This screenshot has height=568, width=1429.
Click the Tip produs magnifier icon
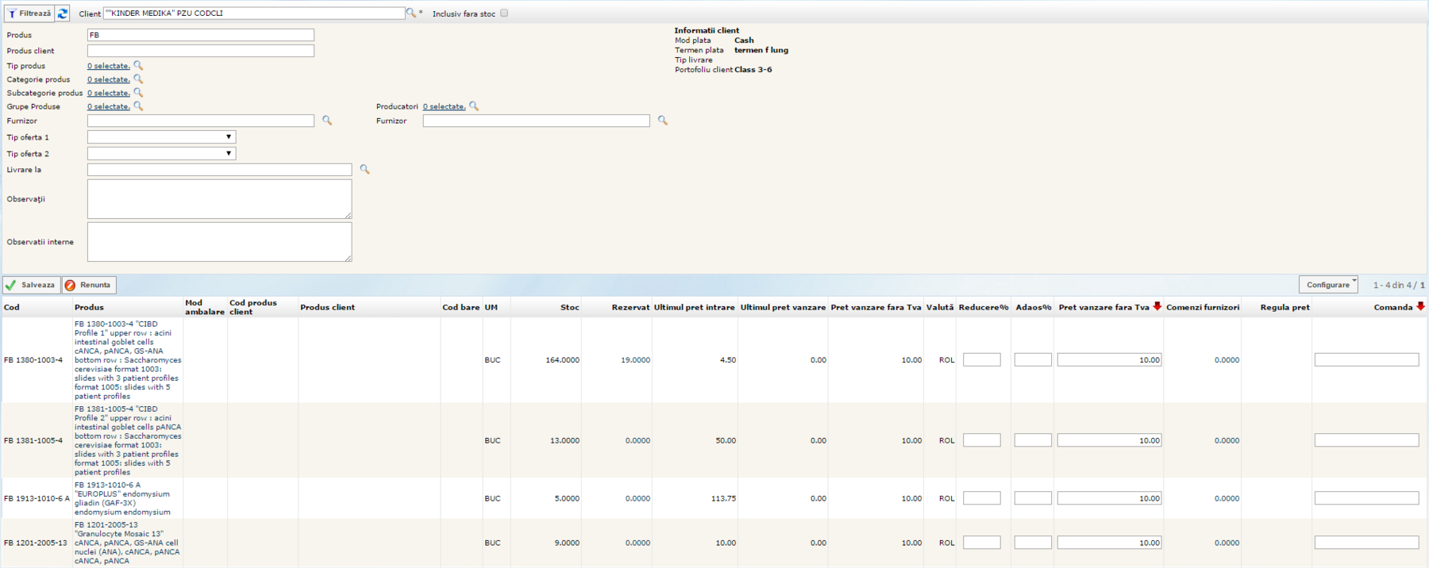pos(138,66)
